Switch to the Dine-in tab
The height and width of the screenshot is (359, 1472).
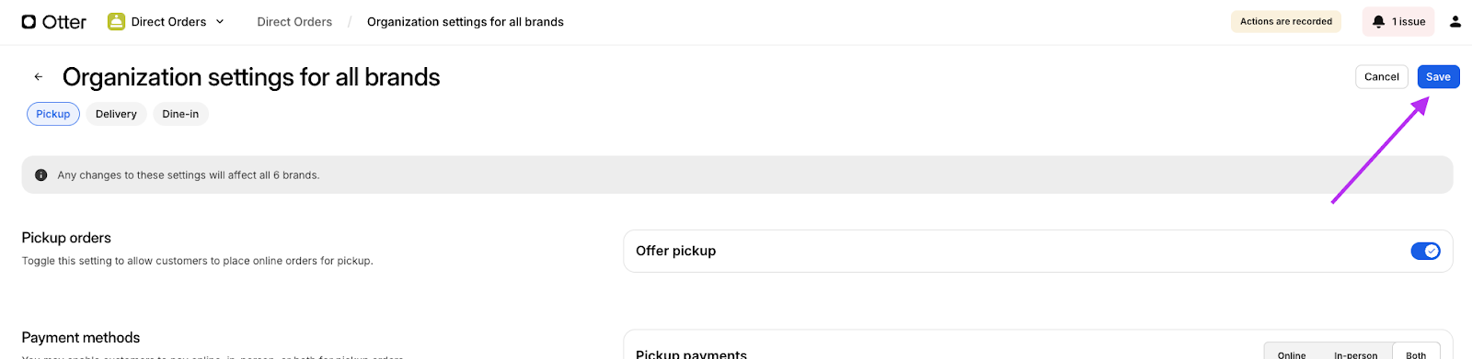coord(180,114)
